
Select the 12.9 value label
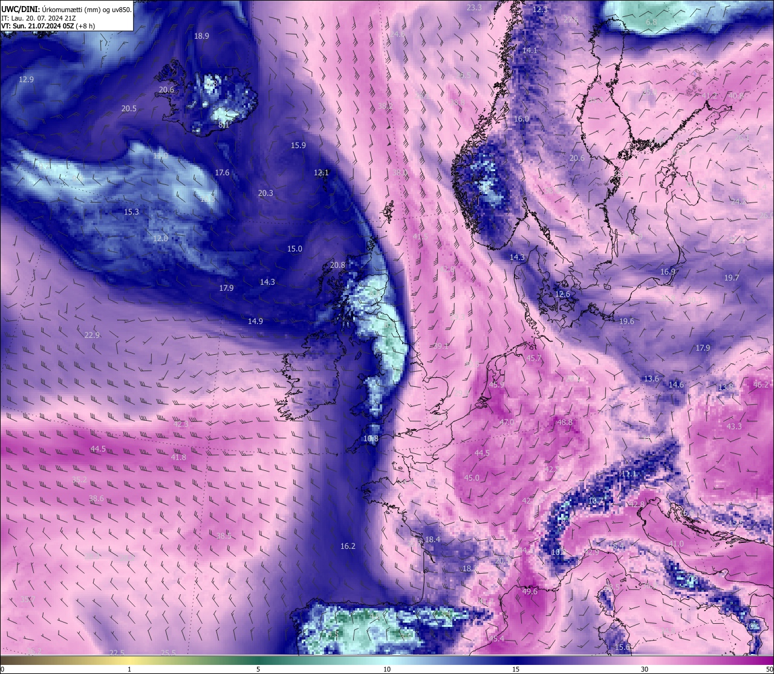pyautogui.click(x=26, y=79)
